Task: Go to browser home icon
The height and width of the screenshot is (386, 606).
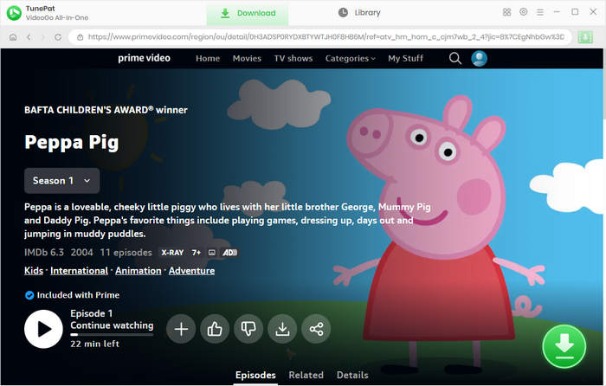Action: tap(13, 37)
